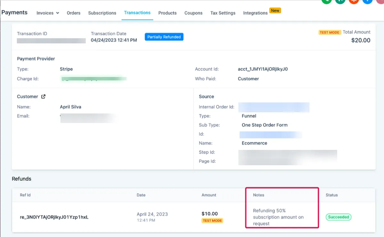Open Tax Settings
The image size is (384, 237).
coord(223,13)
